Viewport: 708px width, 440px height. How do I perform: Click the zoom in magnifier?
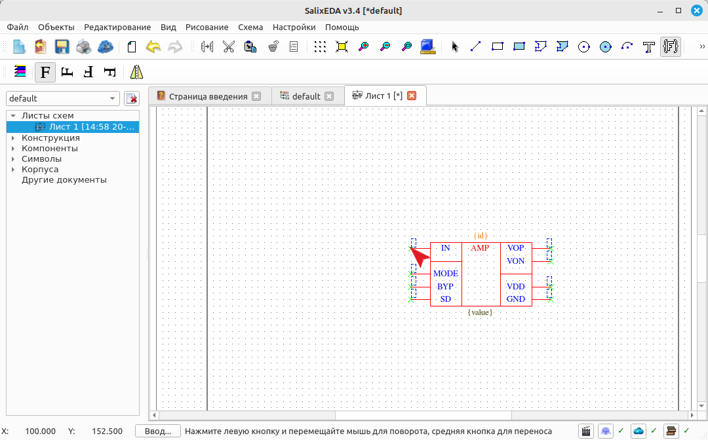tap(363, 46)
